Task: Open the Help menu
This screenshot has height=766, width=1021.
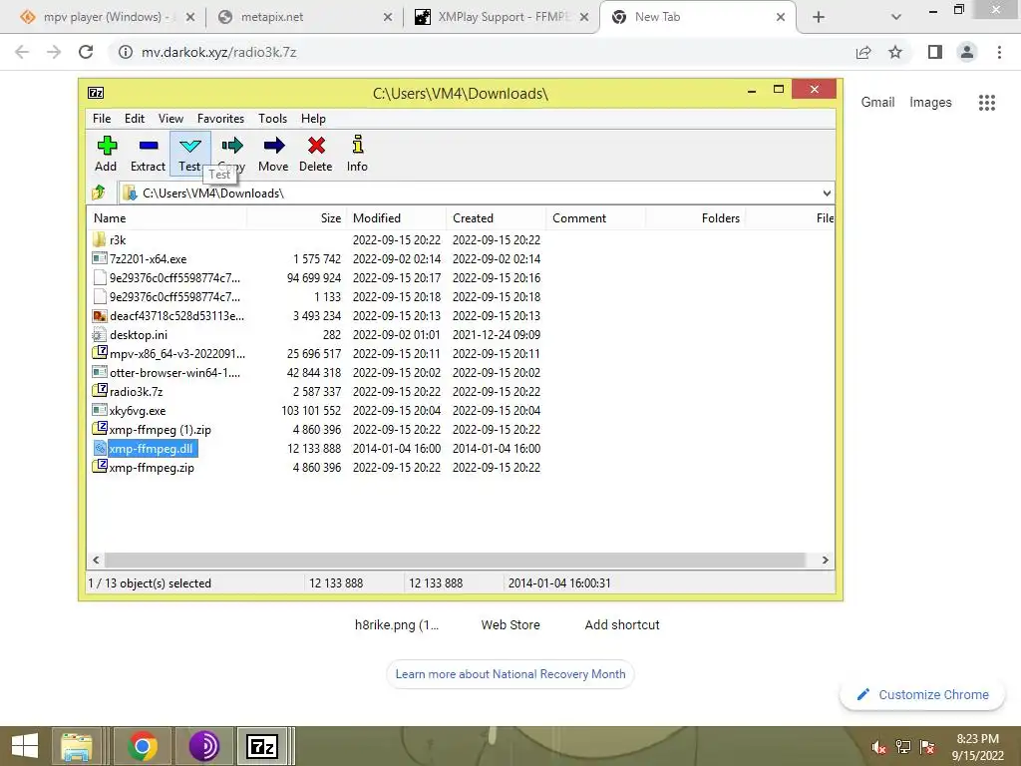Action: pos(313,119)
